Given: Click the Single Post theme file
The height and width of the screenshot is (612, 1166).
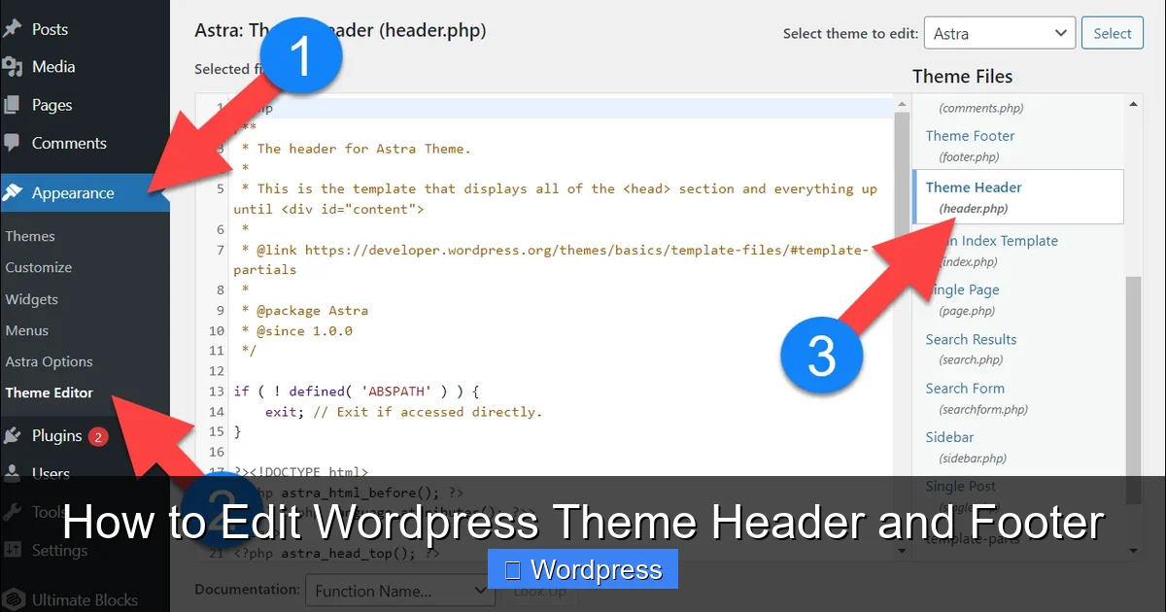Looking at the screenshot, I should (960, 486).
